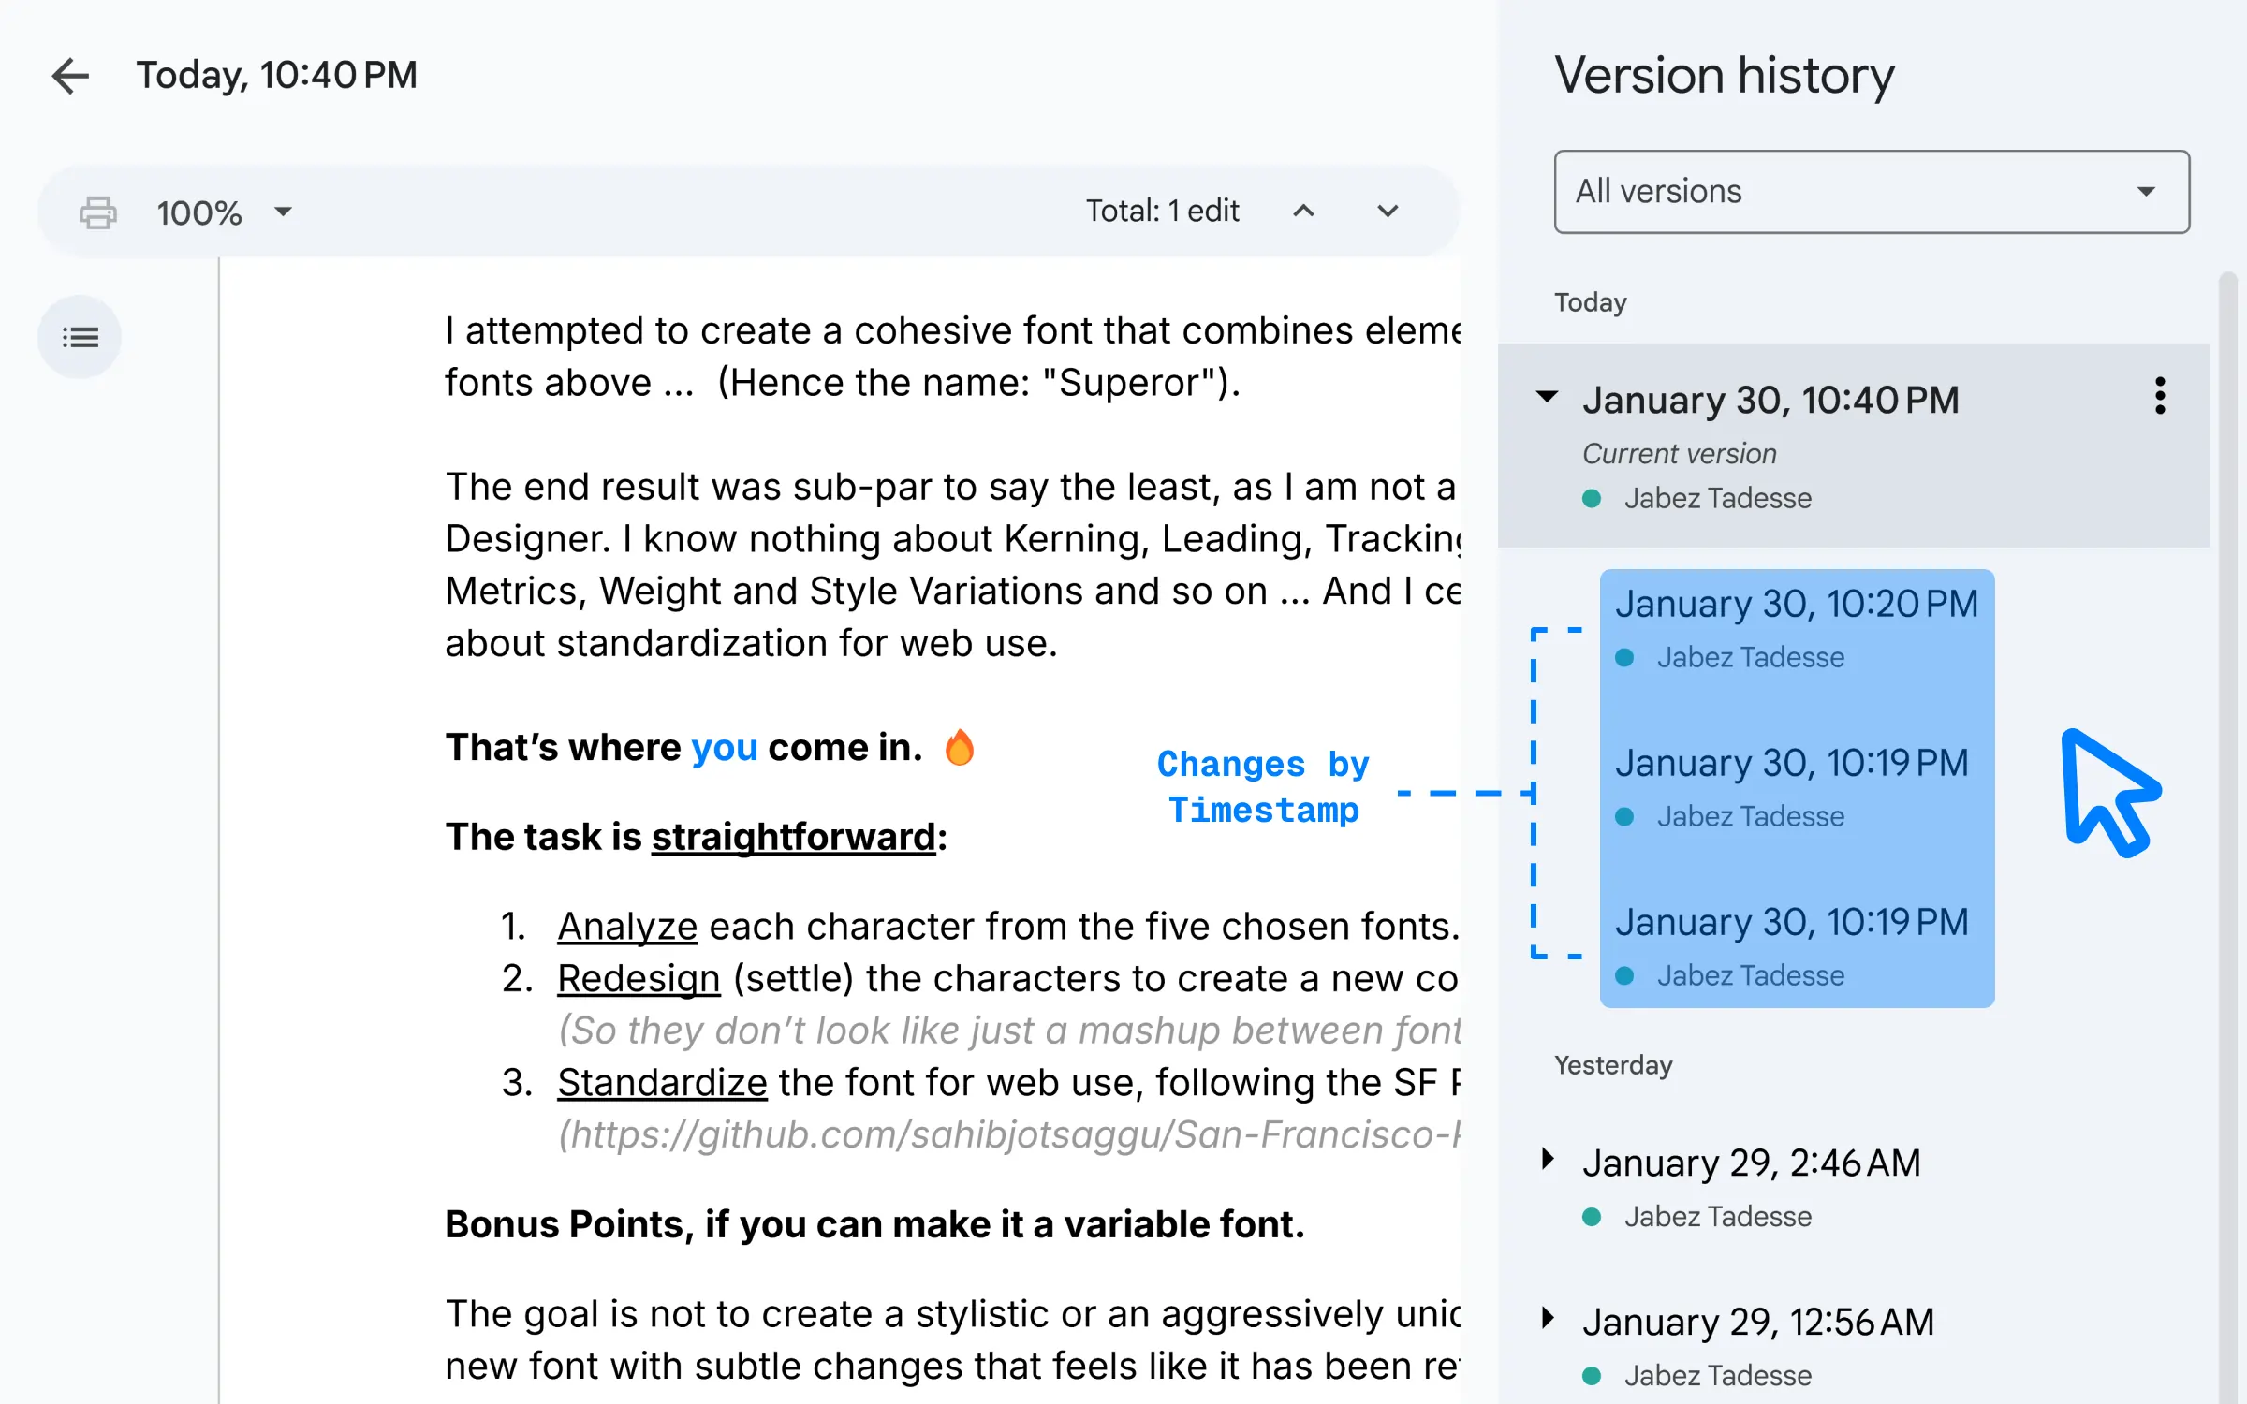Click the print icon in toolbar
This screenshot has height=1404, width=2247.
95,211
